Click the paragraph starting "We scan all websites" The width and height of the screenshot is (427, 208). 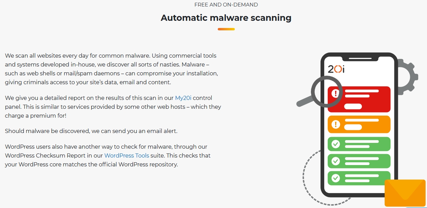(111, 69)
